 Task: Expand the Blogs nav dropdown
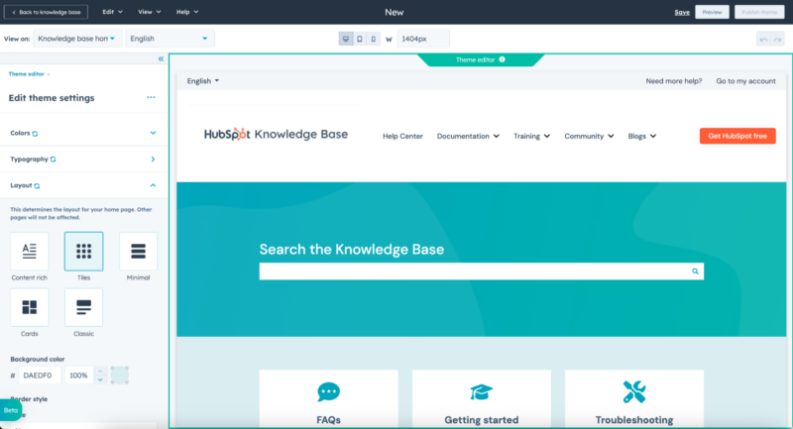tap(641, 136)
